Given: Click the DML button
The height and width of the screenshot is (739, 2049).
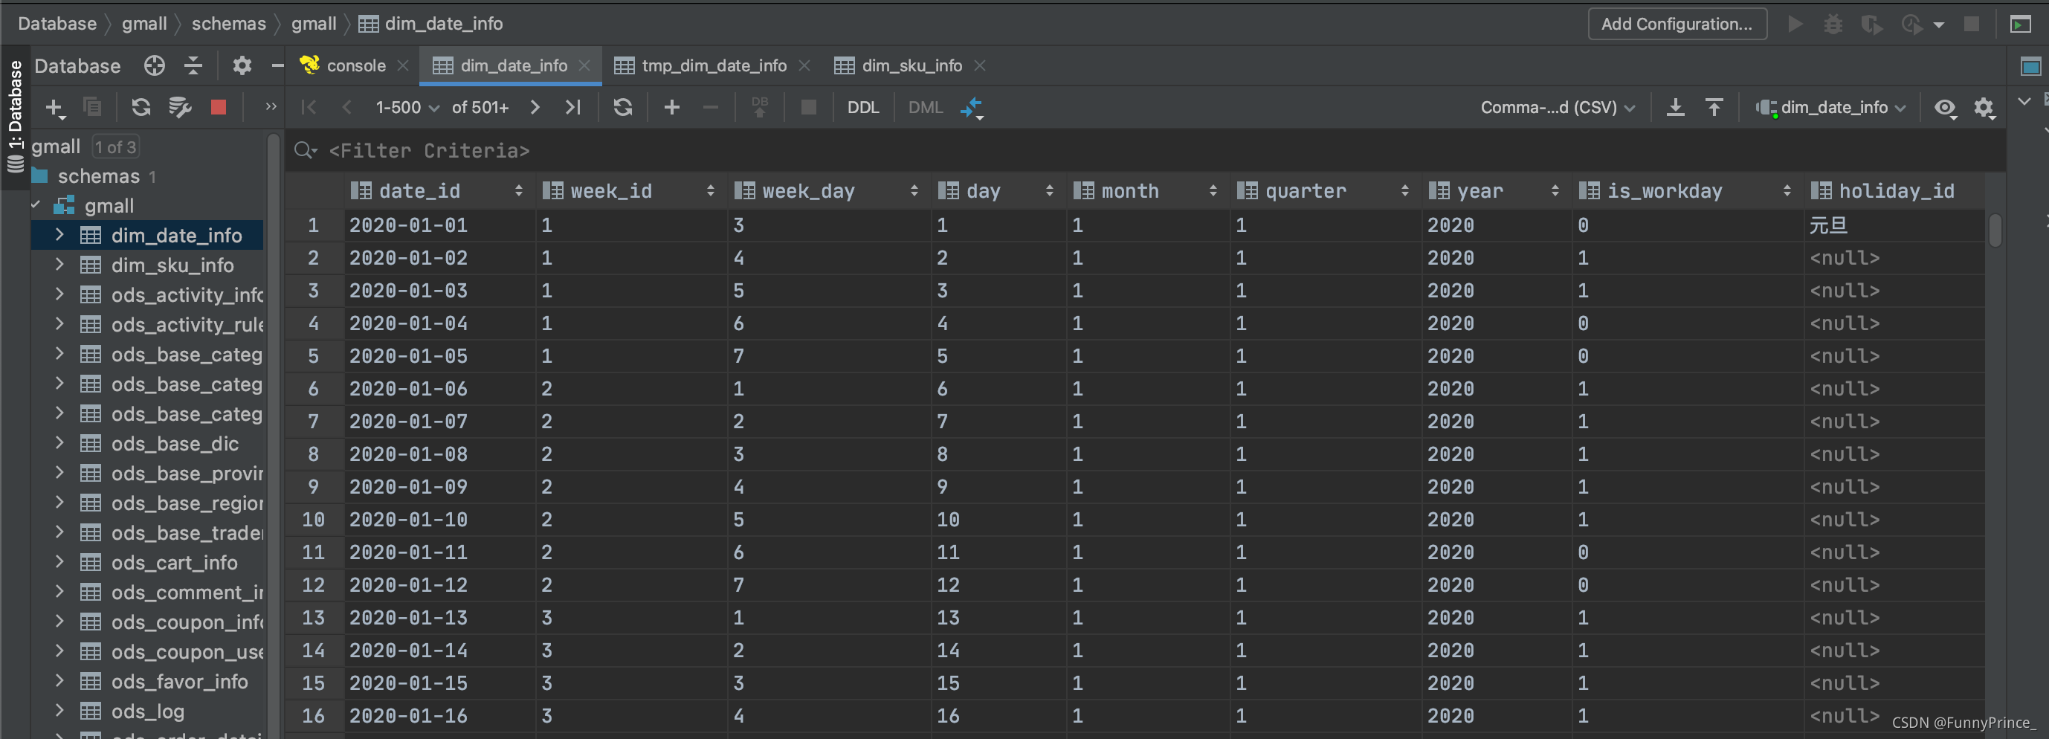Looking at the screenshot, I should coord(925,107).
